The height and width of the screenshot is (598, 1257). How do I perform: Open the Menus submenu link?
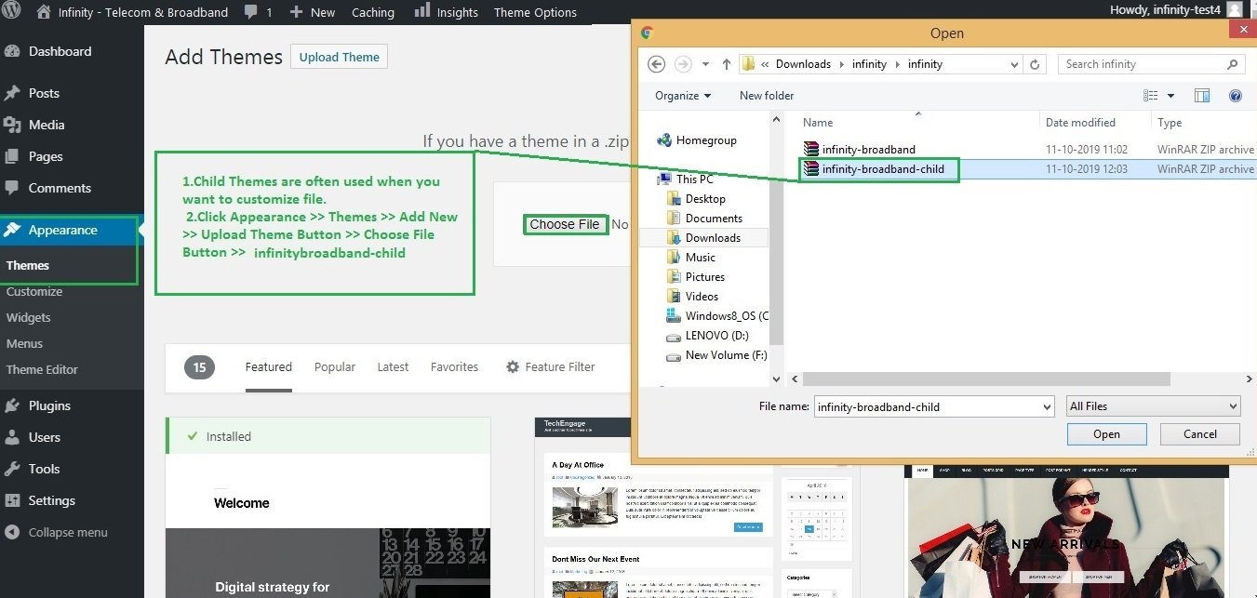[24, 343]
